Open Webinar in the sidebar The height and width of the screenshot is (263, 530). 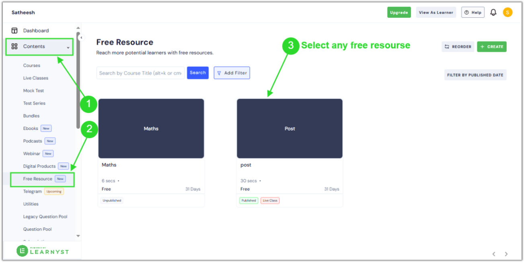click(32, 154)
